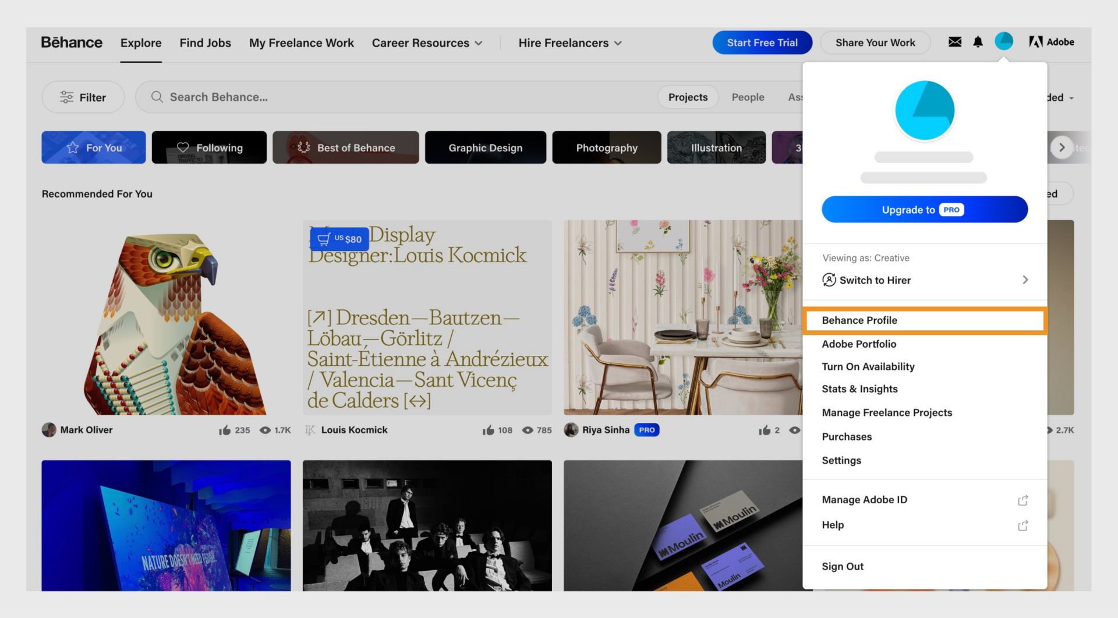Open the Nature Doesn't Need People thumbnail
1118x618 pixels.
pos(166,525)
